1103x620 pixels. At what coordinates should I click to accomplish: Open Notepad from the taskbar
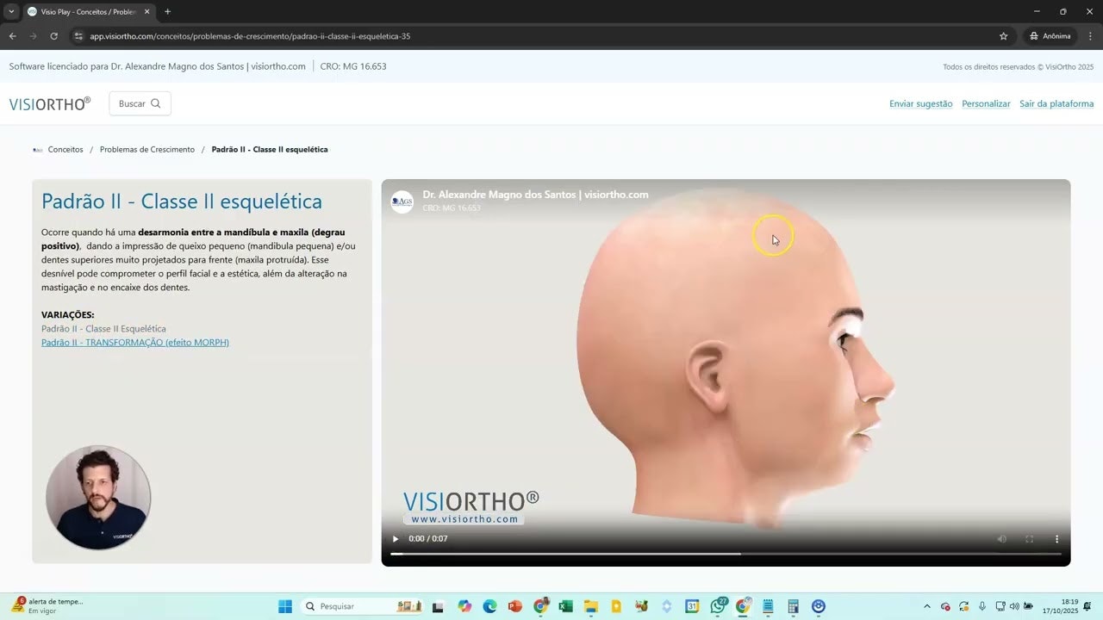tap(768, 606)
